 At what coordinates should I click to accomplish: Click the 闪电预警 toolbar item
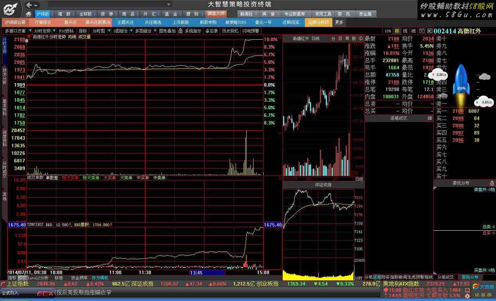(x=251, y=31)
